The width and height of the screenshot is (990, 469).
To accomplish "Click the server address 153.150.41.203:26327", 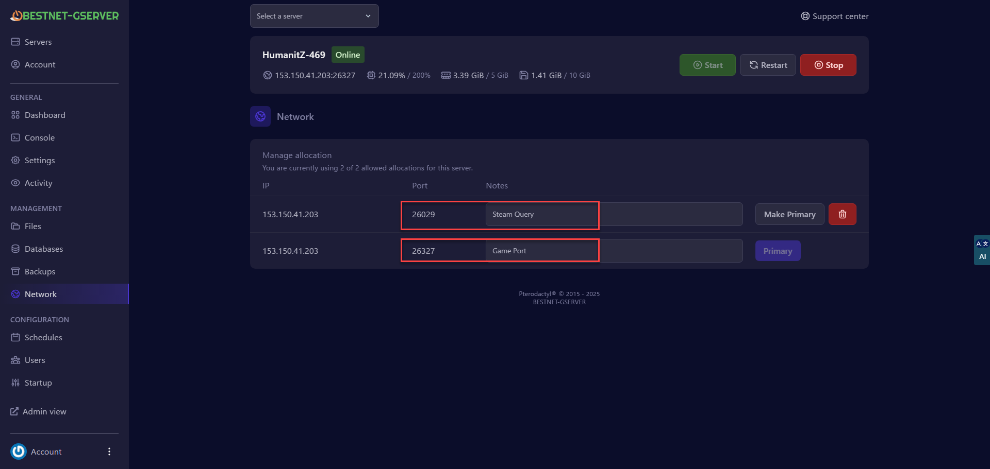I will (x=315, y=75).
